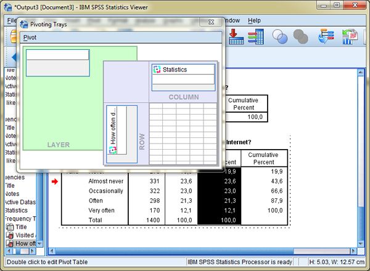
Task: Select the 'Active Datas' outline entry
Action: coord(20,202)
